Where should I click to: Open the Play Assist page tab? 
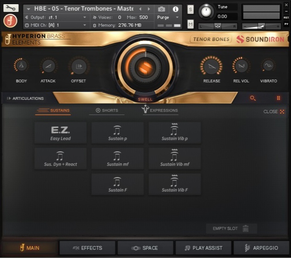tap(204, 248)
